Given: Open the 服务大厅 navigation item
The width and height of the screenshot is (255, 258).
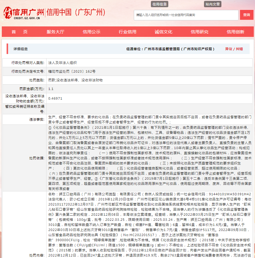Looking at the screenshot, I should (x=55, y=31).
